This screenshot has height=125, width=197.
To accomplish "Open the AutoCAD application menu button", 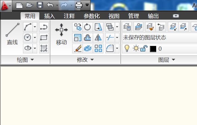I will click(x=6, y=6).
